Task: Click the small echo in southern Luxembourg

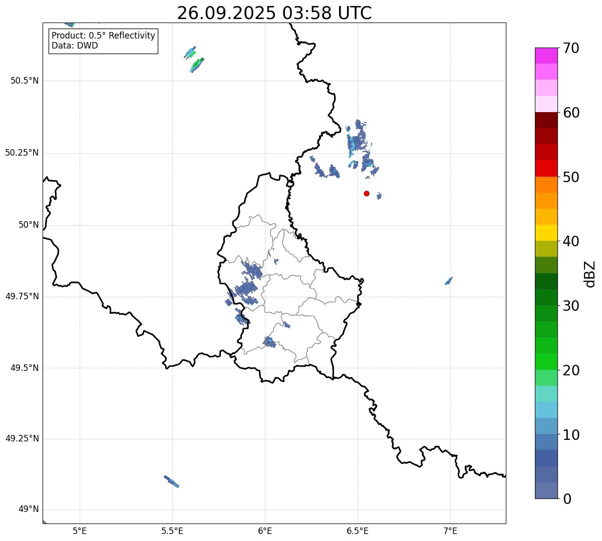Action: coord(269,342)
